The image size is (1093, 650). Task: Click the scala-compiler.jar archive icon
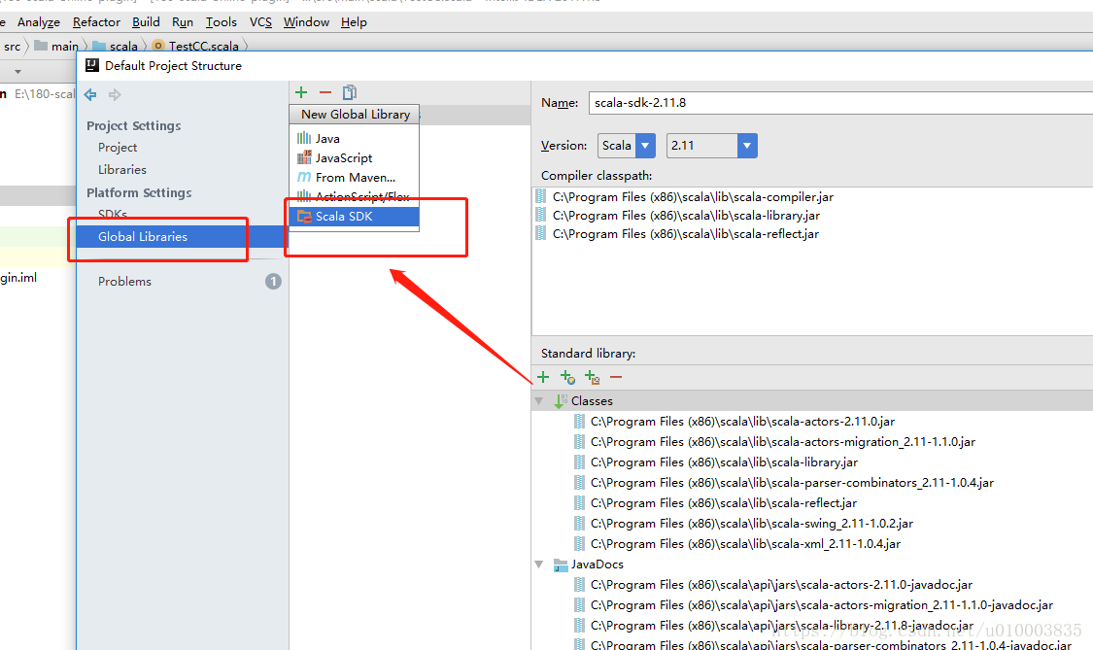point(541,196)
